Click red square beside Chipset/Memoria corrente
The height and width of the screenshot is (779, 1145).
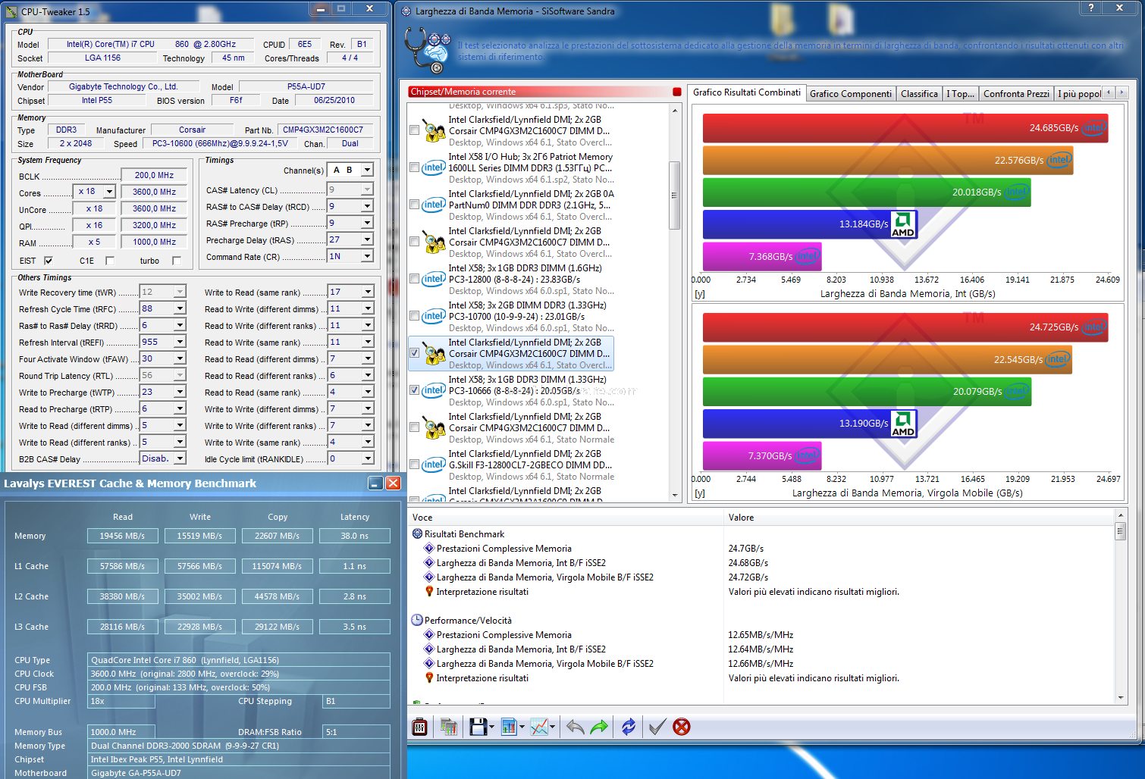coord(677,92)
